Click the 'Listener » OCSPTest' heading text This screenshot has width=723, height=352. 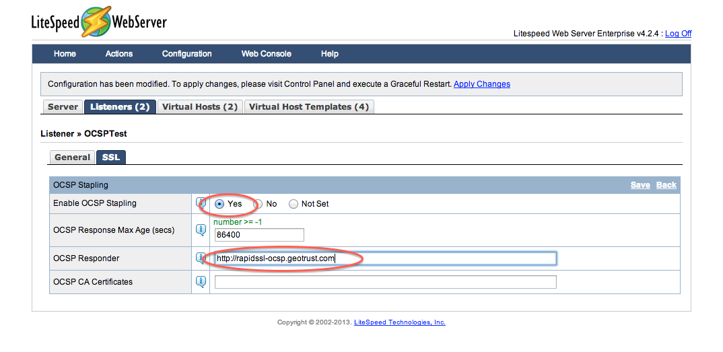pyautogui.click(x=84, y=134)
